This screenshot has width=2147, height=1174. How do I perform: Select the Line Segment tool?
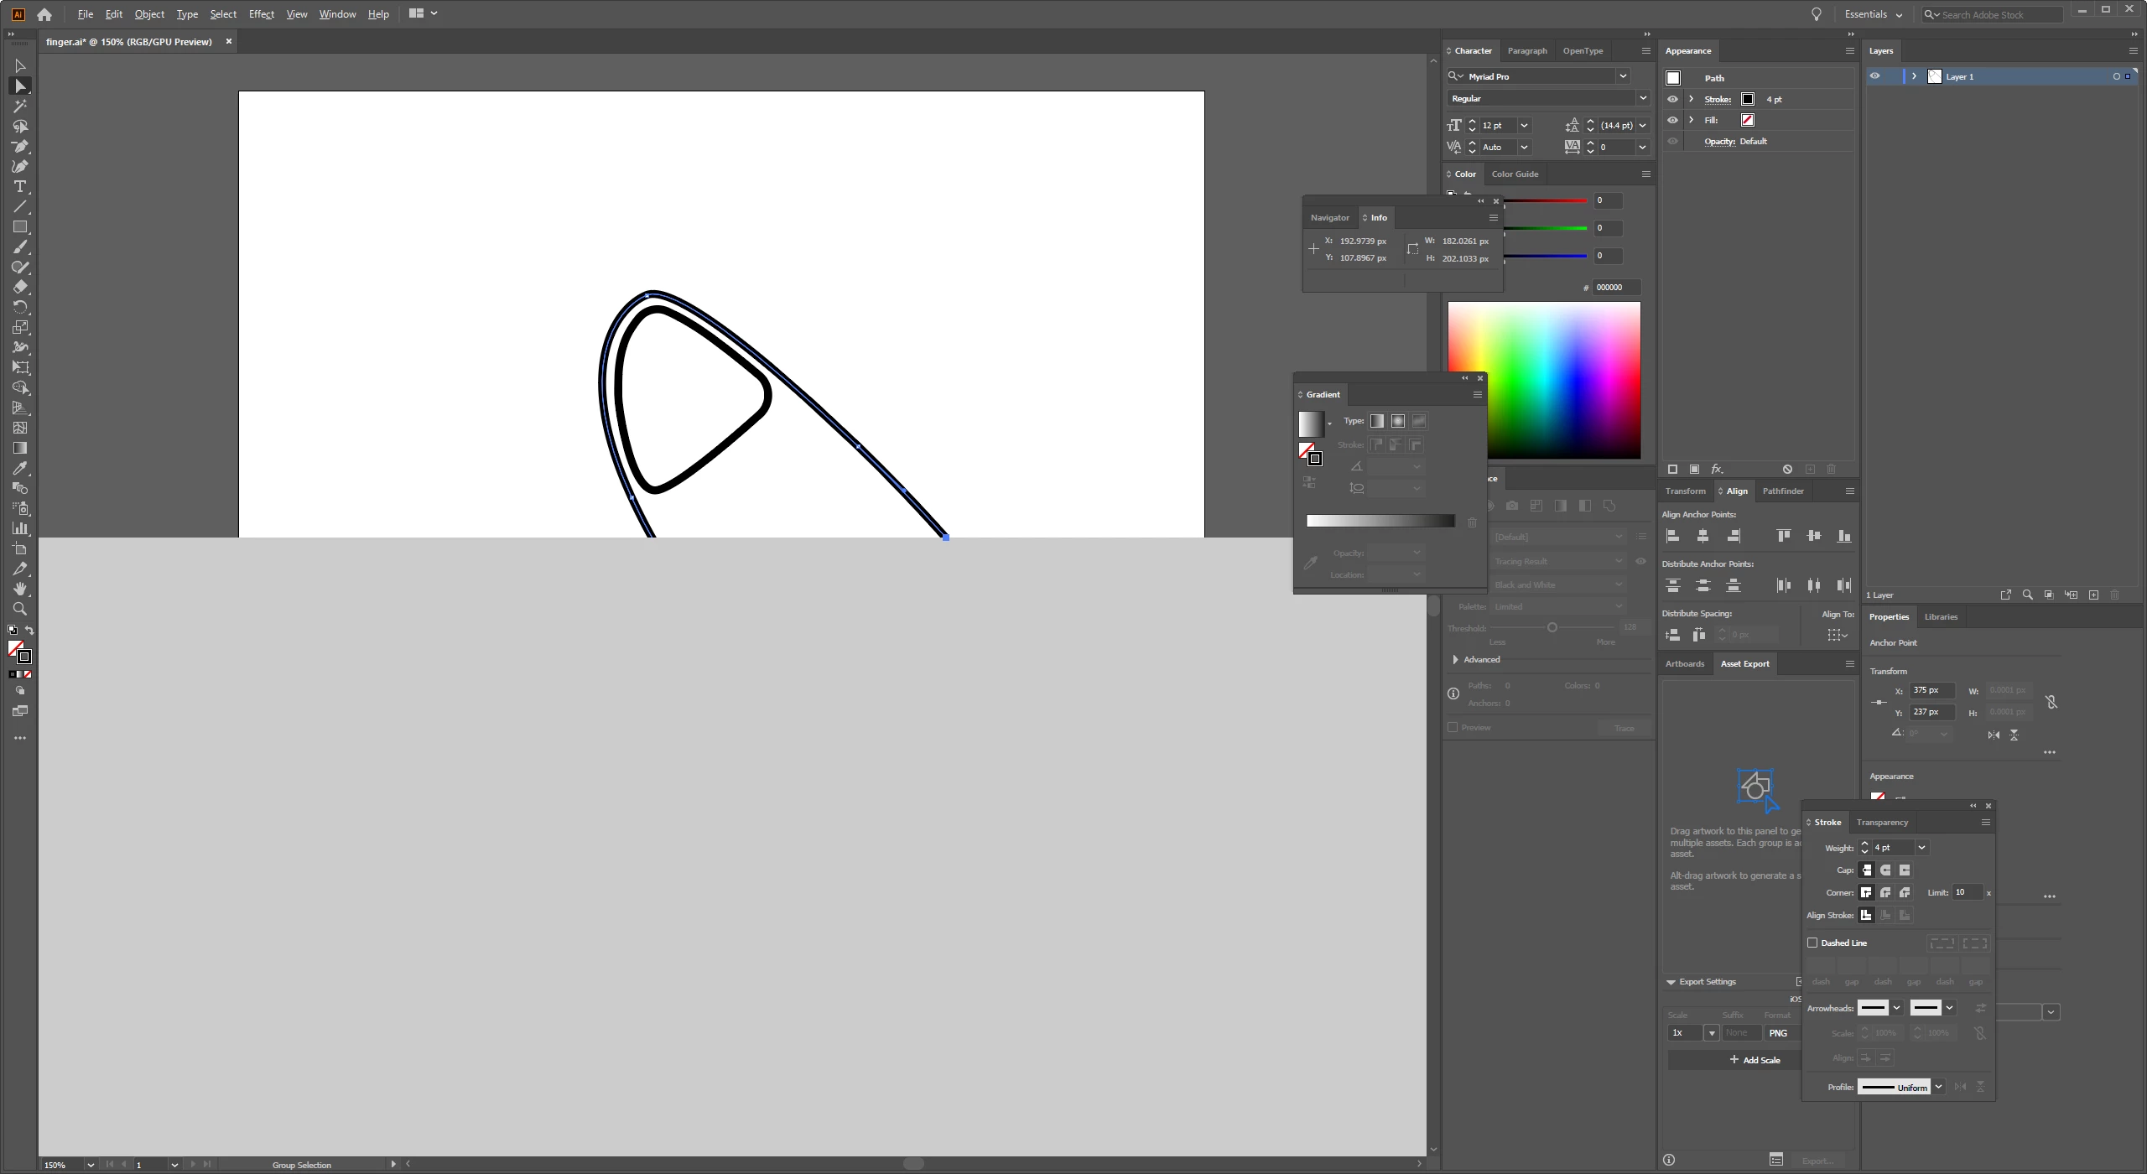pos(20,206)
